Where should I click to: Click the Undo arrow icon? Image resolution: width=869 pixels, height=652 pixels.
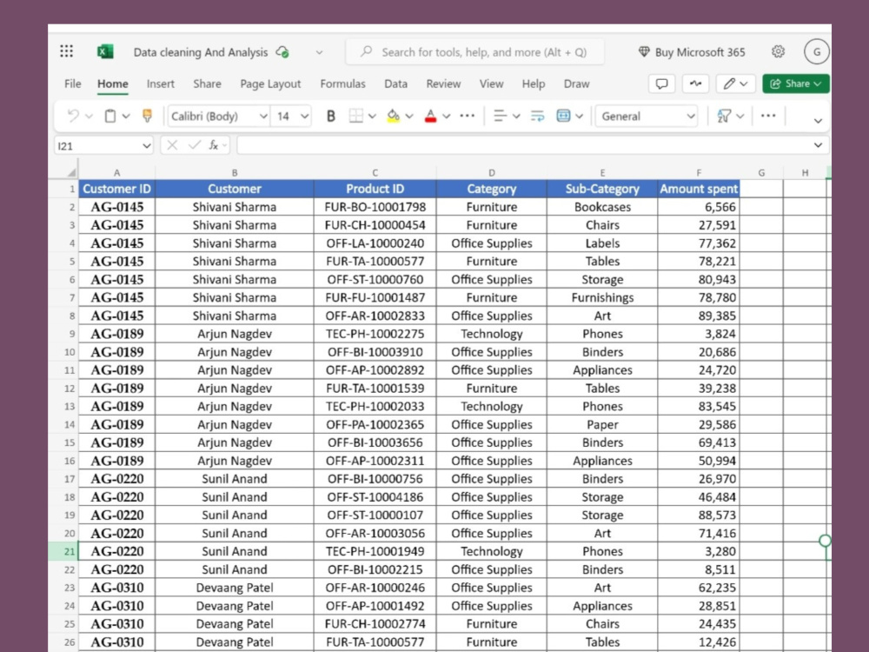click(73, 116)
